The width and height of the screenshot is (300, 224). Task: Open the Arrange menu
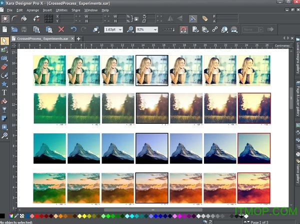tap(32, 10)
